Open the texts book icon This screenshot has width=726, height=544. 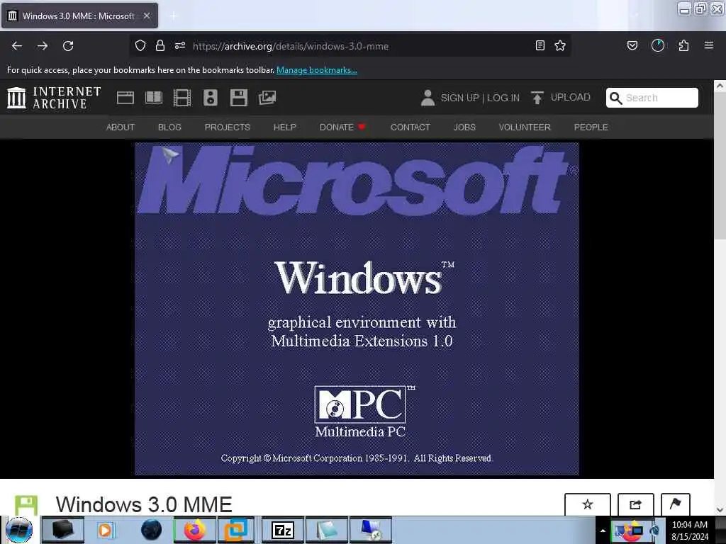pos(154,98)
